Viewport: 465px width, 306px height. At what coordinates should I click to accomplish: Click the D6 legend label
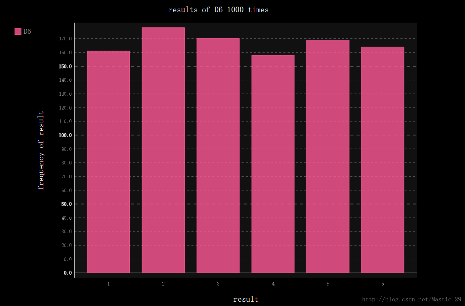[x=27, y=31]
